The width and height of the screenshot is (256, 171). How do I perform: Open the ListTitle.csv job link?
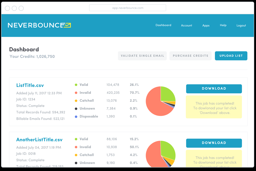30,85
